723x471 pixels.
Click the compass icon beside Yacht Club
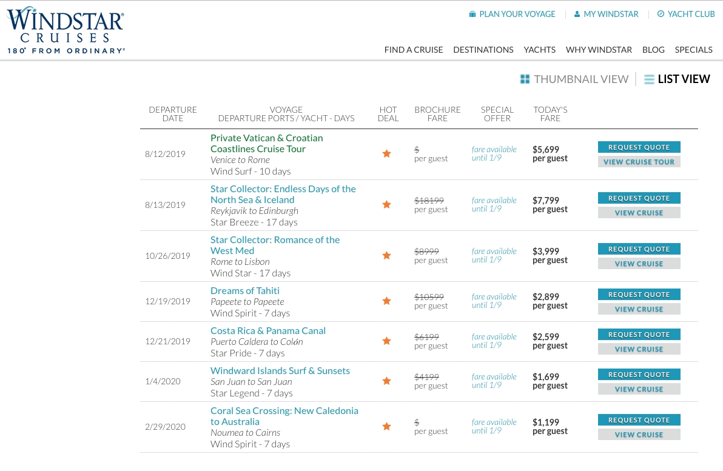tap(661, 14)
